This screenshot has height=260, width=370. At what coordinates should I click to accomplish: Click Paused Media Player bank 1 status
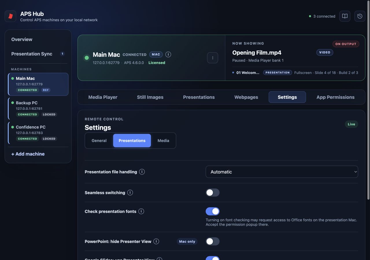pyautogui.click(x=258, y=60)
